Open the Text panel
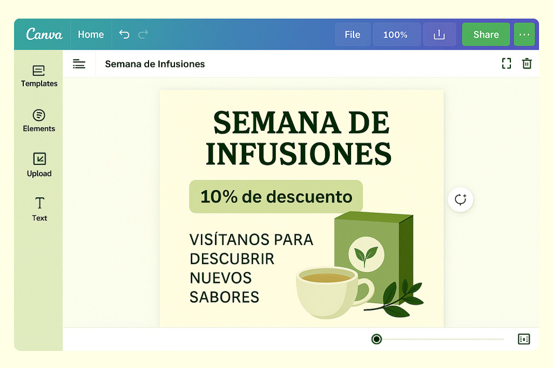The height and width of the screenshot is (368, 553). 38,209
